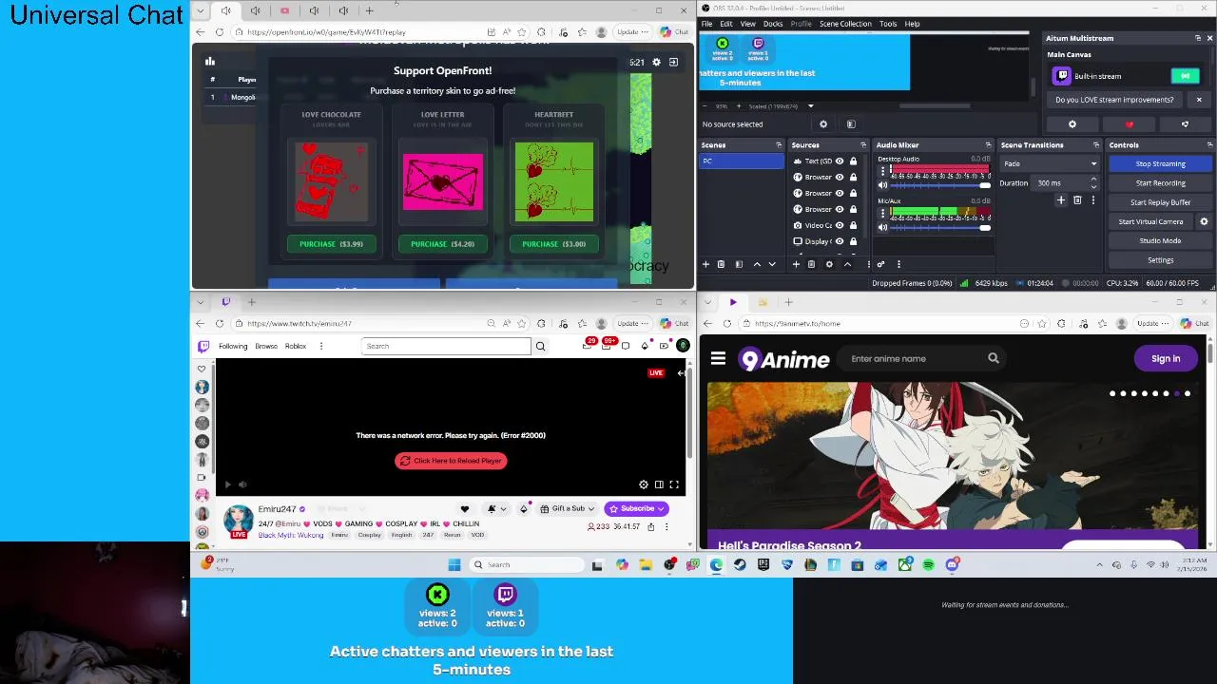Open OBS source properties gear beside 'No source selected'
This screenshot has height=684, width=1217.
pos(823,124)
